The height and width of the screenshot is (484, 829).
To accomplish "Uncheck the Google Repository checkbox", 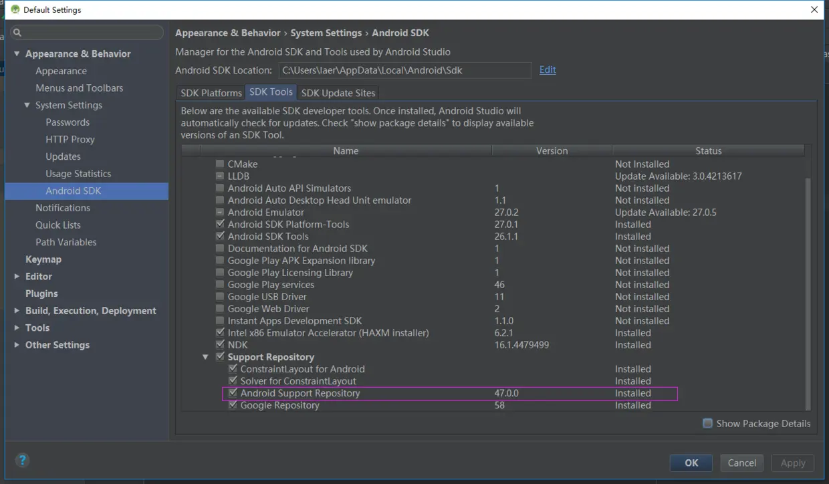I will [x=233, y=404].
